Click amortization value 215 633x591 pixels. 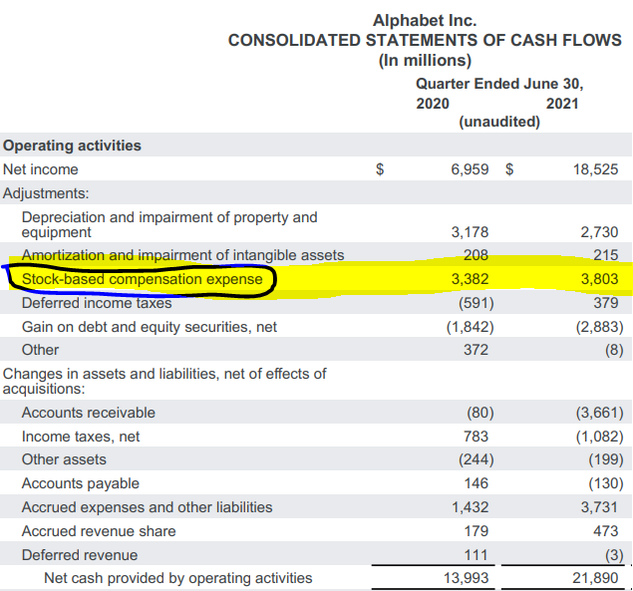click(605, 255)
